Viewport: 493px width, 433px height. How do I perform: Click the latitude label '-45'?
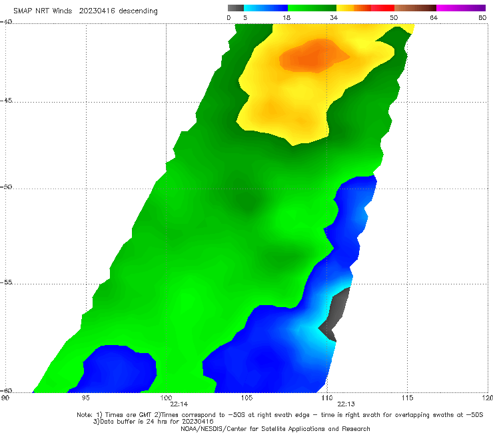pos(6,101)
